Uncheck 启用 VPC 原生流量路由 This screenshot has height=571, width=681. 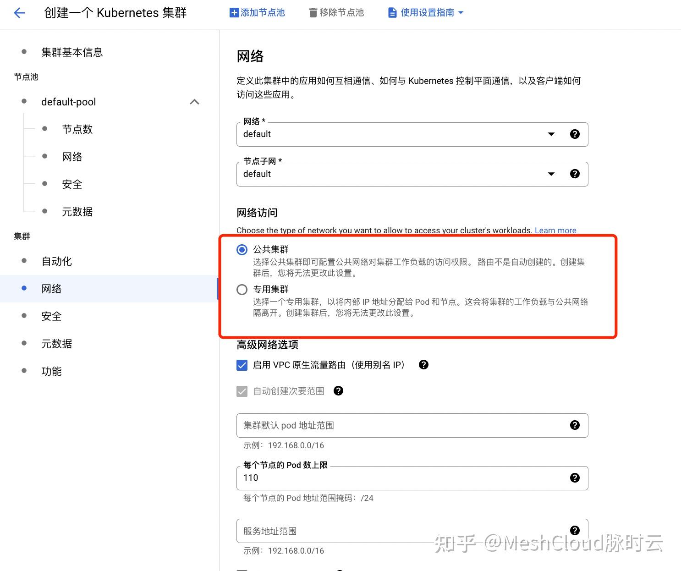242,365
